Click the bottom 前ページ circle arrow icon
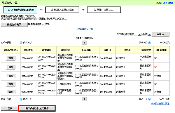175x113 pixels. (x=21, y=99)
